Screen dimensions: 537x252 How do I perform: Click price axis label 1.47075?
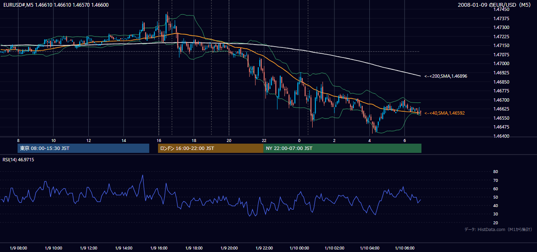pos(501,55)
